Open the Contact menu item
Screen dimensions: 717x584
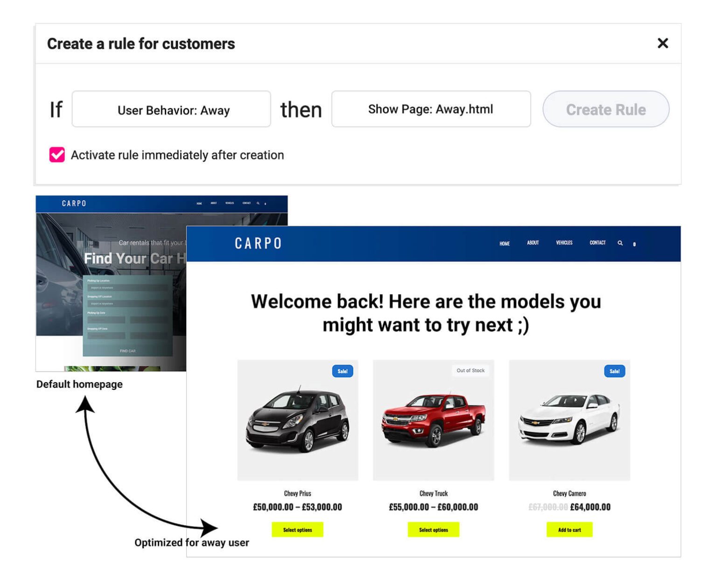(597, 243)
